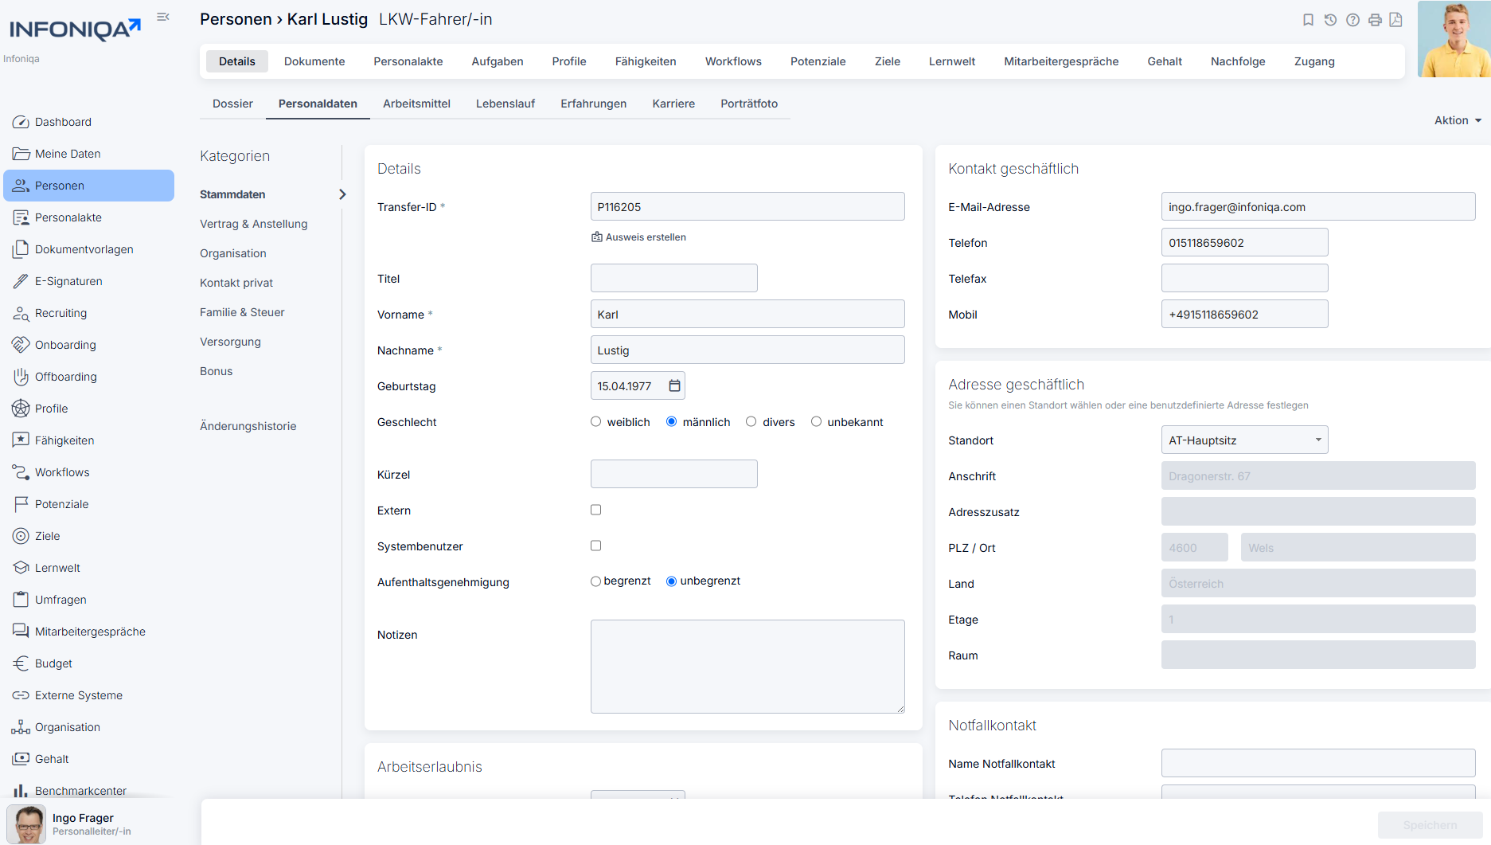
Task: Click Karl Lustig's portrait photo
Action: coord(1454,39)
